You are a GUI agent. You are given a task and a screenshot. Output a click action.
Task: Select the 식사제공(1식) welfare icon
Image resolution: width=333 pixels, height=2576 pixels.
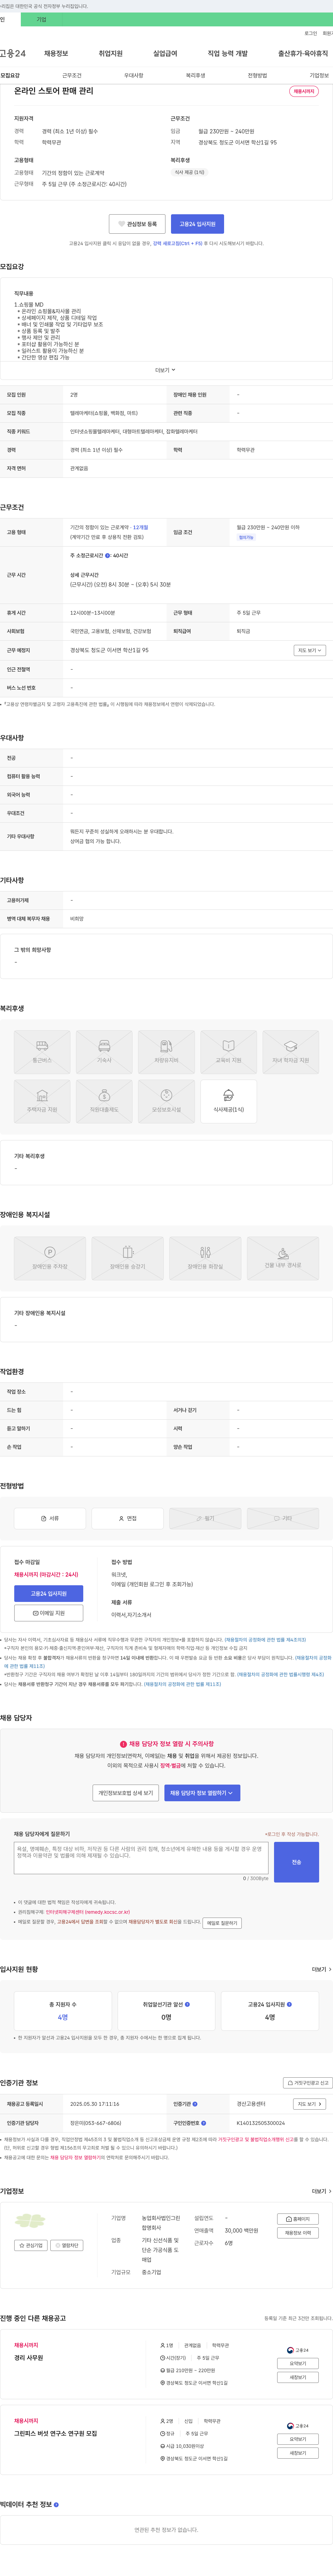tap(228, 1101)
